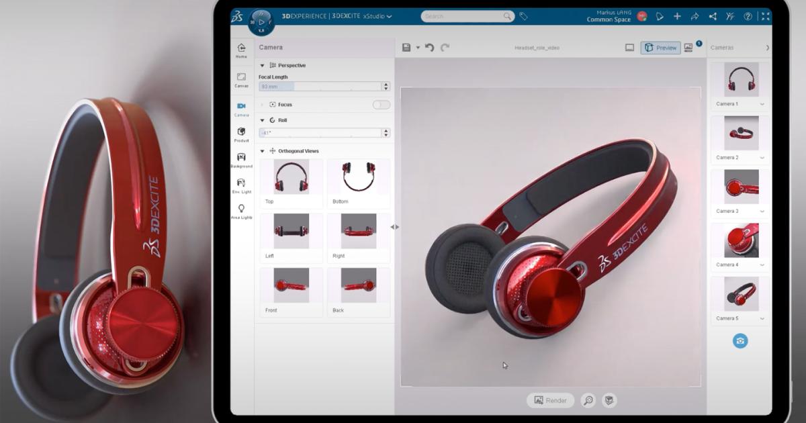The height and width of the screenshot is (423, 806).
Task: Click the save icon in the toolbar
Action: (x=406, y=48)
